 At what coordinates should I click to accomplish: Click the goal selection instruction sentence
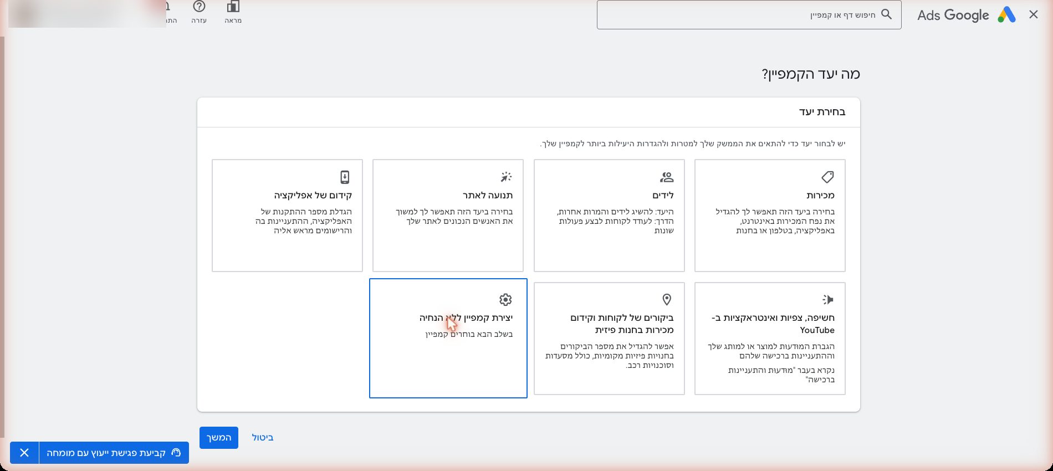tap(693, 144)
